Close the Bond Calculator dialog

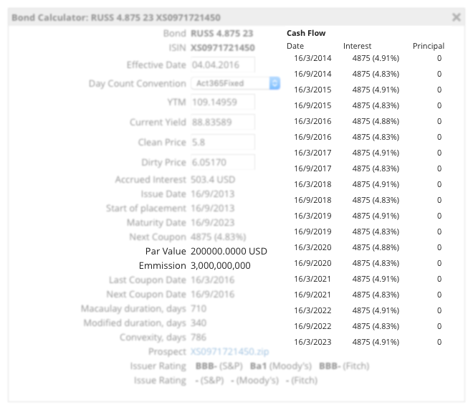(x=456, y=17)
